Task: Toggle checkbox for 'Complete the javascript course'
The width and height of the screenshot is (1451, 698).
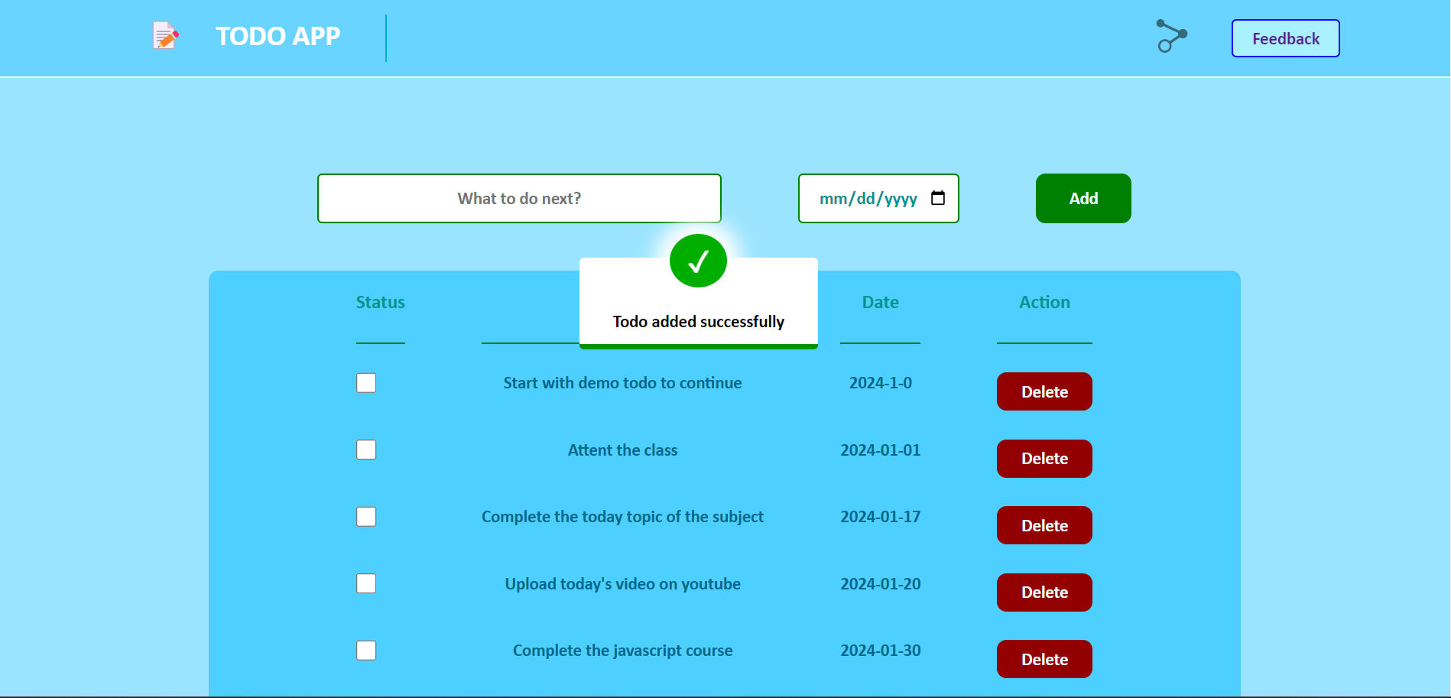Action: (x=366, y=651)
